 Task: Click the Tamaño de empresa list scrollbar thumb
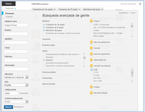(132, 73)
